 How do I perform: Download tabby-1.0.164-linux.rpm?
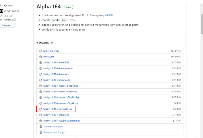[56, 74]
